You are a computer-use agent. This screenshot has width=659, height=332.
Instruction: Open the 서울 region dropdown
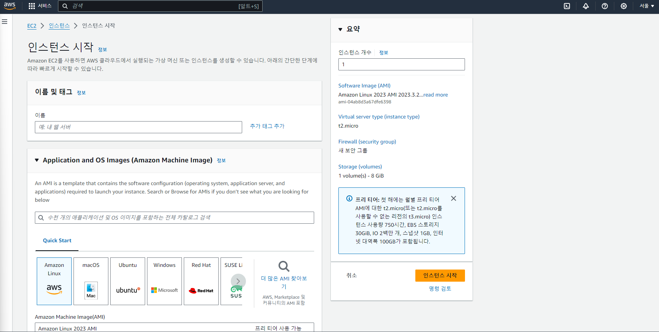tap(647, 6)
